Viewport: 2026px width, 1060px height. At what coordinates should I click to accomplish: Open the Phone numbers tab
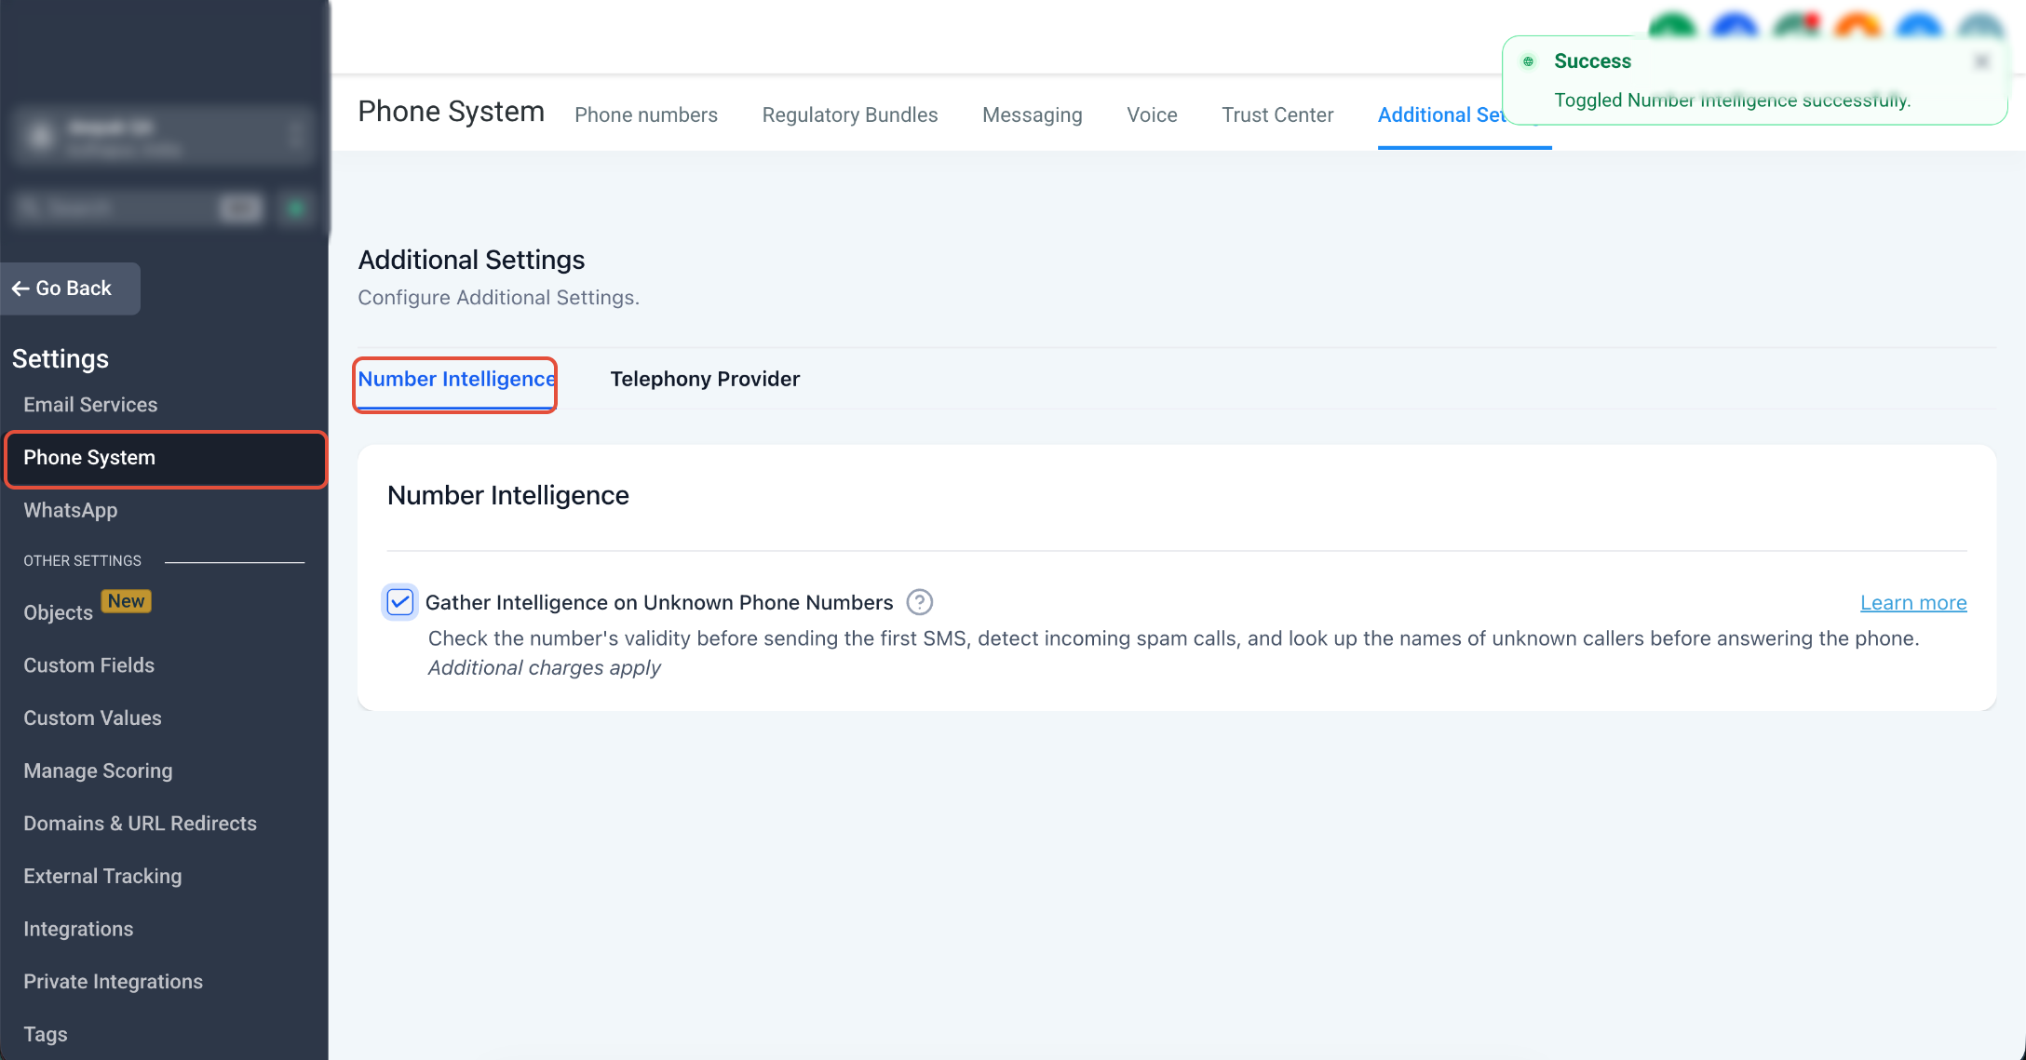click(x=646, y=114)
